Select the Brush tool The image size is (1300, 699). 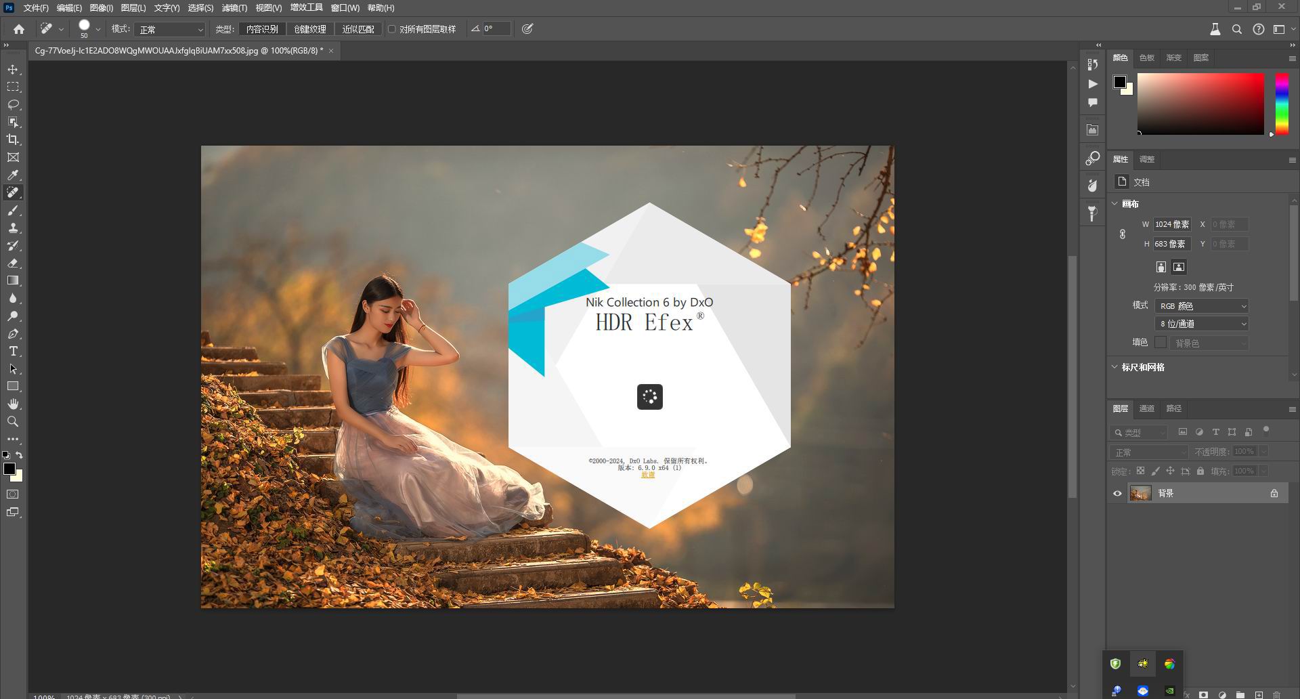coord(13,210)
